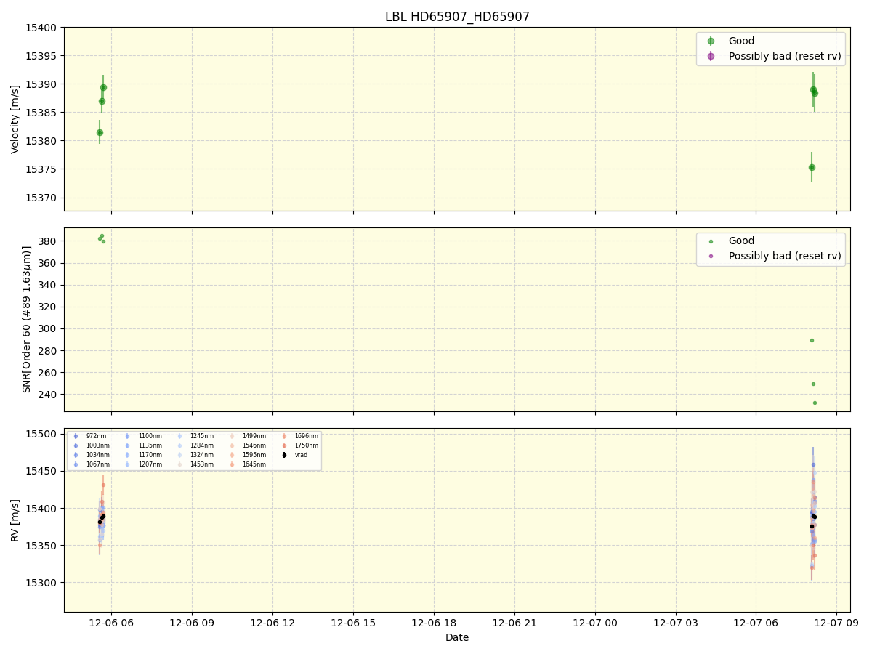Select the 1170nm legend marker

tap(128, 455)
